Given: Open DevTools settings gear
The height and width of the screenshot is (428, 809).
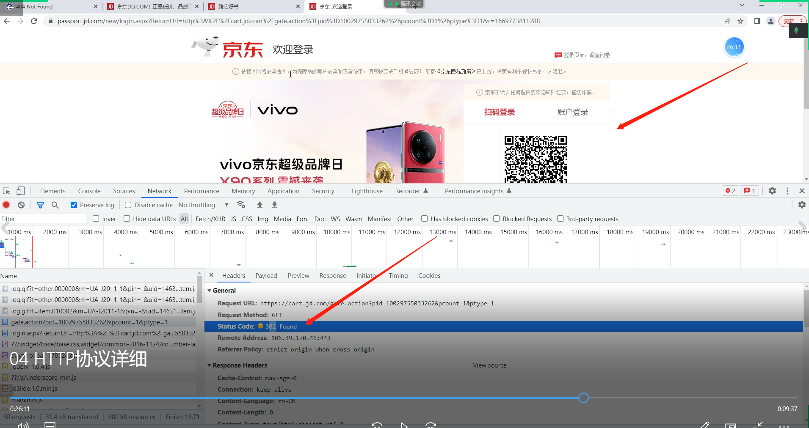Looking at the screenshot, I should pos(772,191).
